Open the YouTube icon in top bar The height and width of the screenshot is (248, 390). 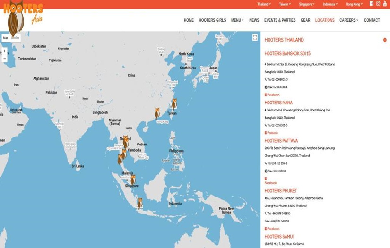[x=385, y=4]
